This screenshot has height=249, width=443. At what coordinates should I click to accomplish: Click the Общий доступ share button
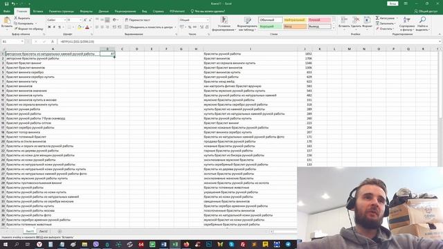coord(426,11)
